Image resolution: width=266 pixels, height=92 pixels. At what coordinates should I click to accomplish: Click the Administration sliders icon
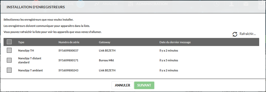[x=131, y=4]
